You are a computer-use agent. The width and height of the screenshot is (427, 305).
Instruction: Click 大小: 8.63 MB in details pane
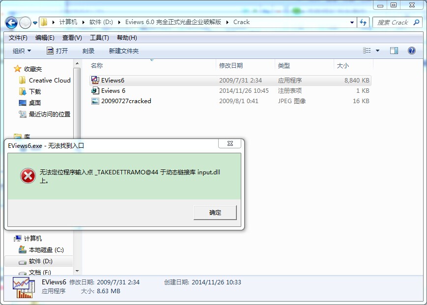point(101,291)
